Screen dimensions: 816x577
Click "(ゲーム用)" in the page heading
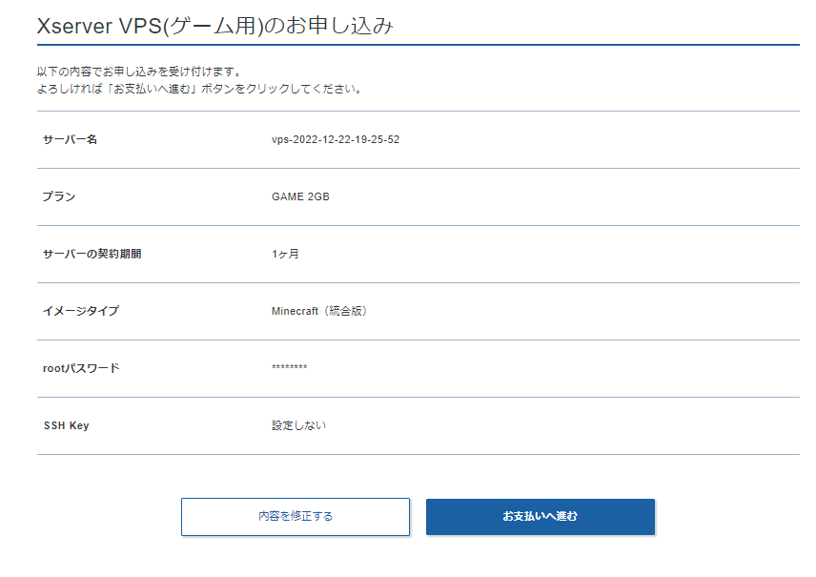pyautogui.click(x=211, y=27)
